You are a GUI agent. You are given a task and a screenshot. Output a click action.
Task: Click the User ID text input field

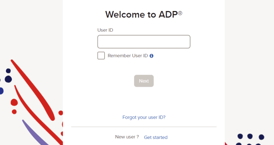pyautogui.click(x=144, y=42)
